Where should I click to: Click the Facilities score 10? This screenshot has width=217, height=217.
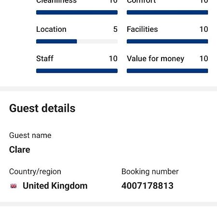click(203, 29)
